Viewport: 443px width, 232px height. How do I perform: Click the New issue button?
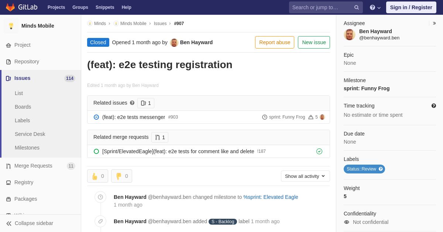pyautogui.click(x=314, y=42)
